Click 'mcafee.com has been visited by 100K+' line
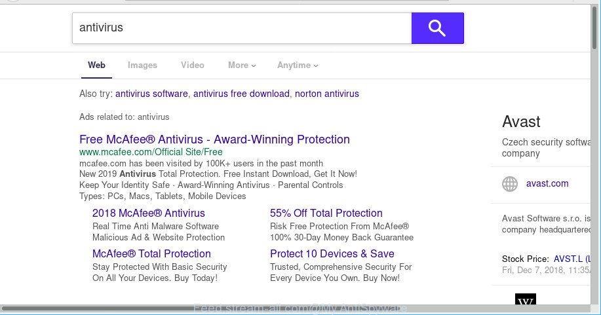The image size is (601, 315). point(201,163)
